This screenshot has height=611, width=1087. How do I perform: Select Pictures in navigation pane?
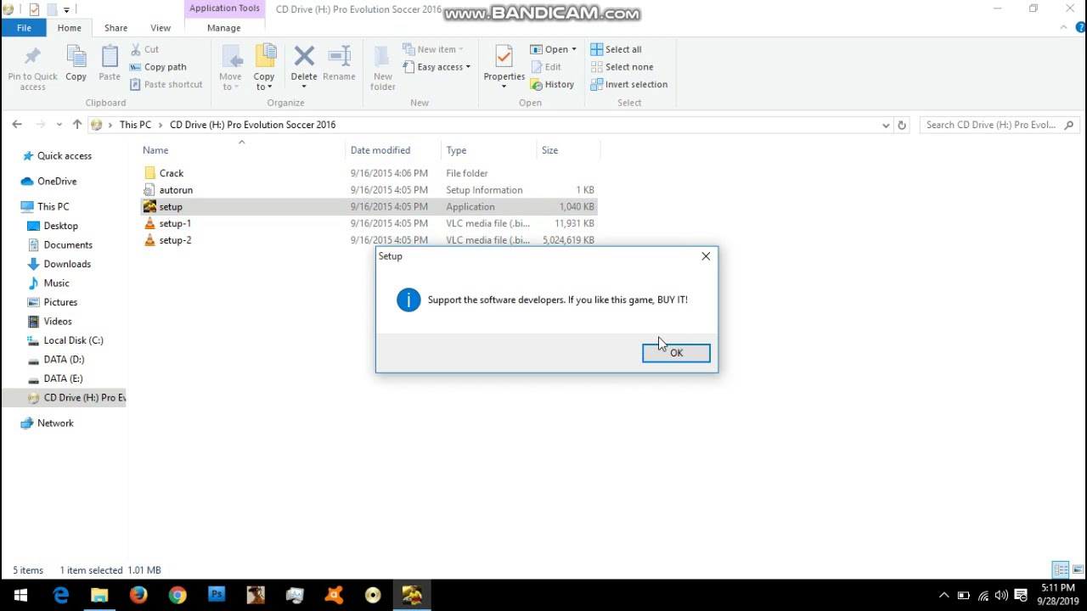coord(60,302)
